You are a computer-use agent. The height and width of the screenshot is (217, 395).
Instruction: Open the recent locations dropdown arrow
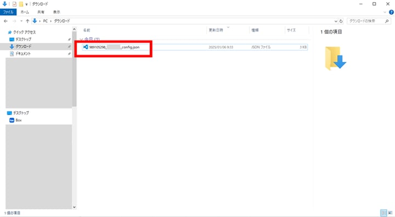pyautogui.click(x=21, y=21)
